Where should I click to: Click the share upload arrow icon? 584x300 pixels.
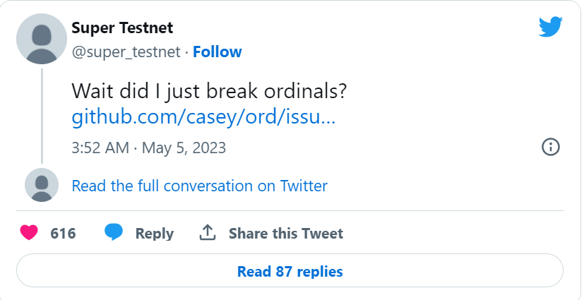click(x=208, y=233)
